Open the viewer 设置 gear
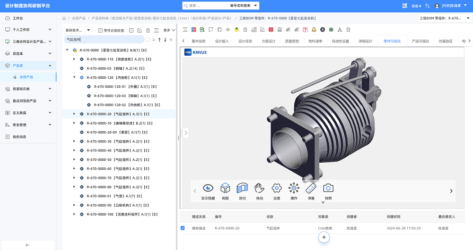The height and width of the screenshot is (250, 473). pos(277,191)
